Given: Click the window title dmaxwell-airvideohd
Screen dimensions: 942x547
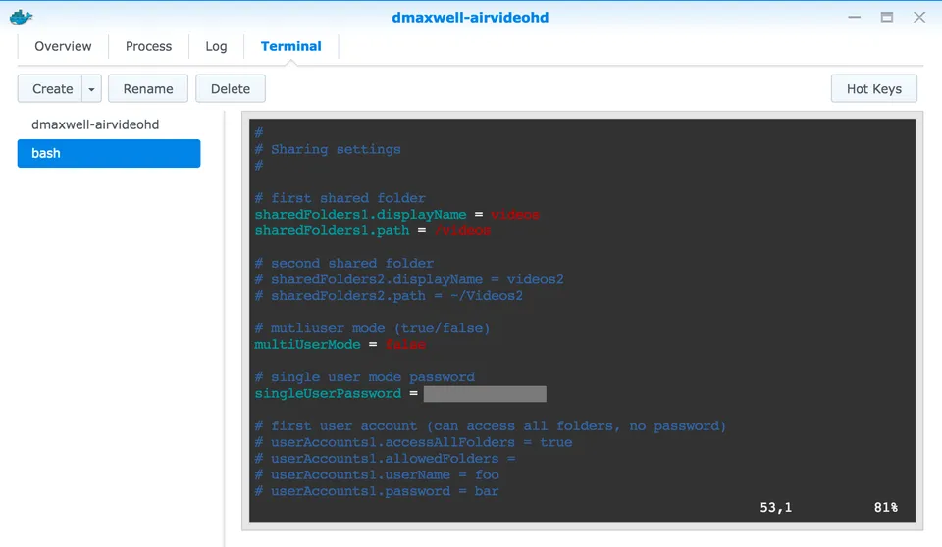Looking at the screenshot, I should [470, 18].
